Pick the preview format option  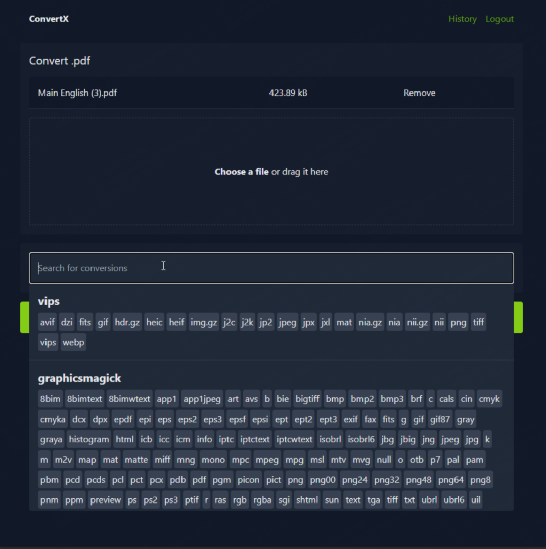click(x=106, y=500)
